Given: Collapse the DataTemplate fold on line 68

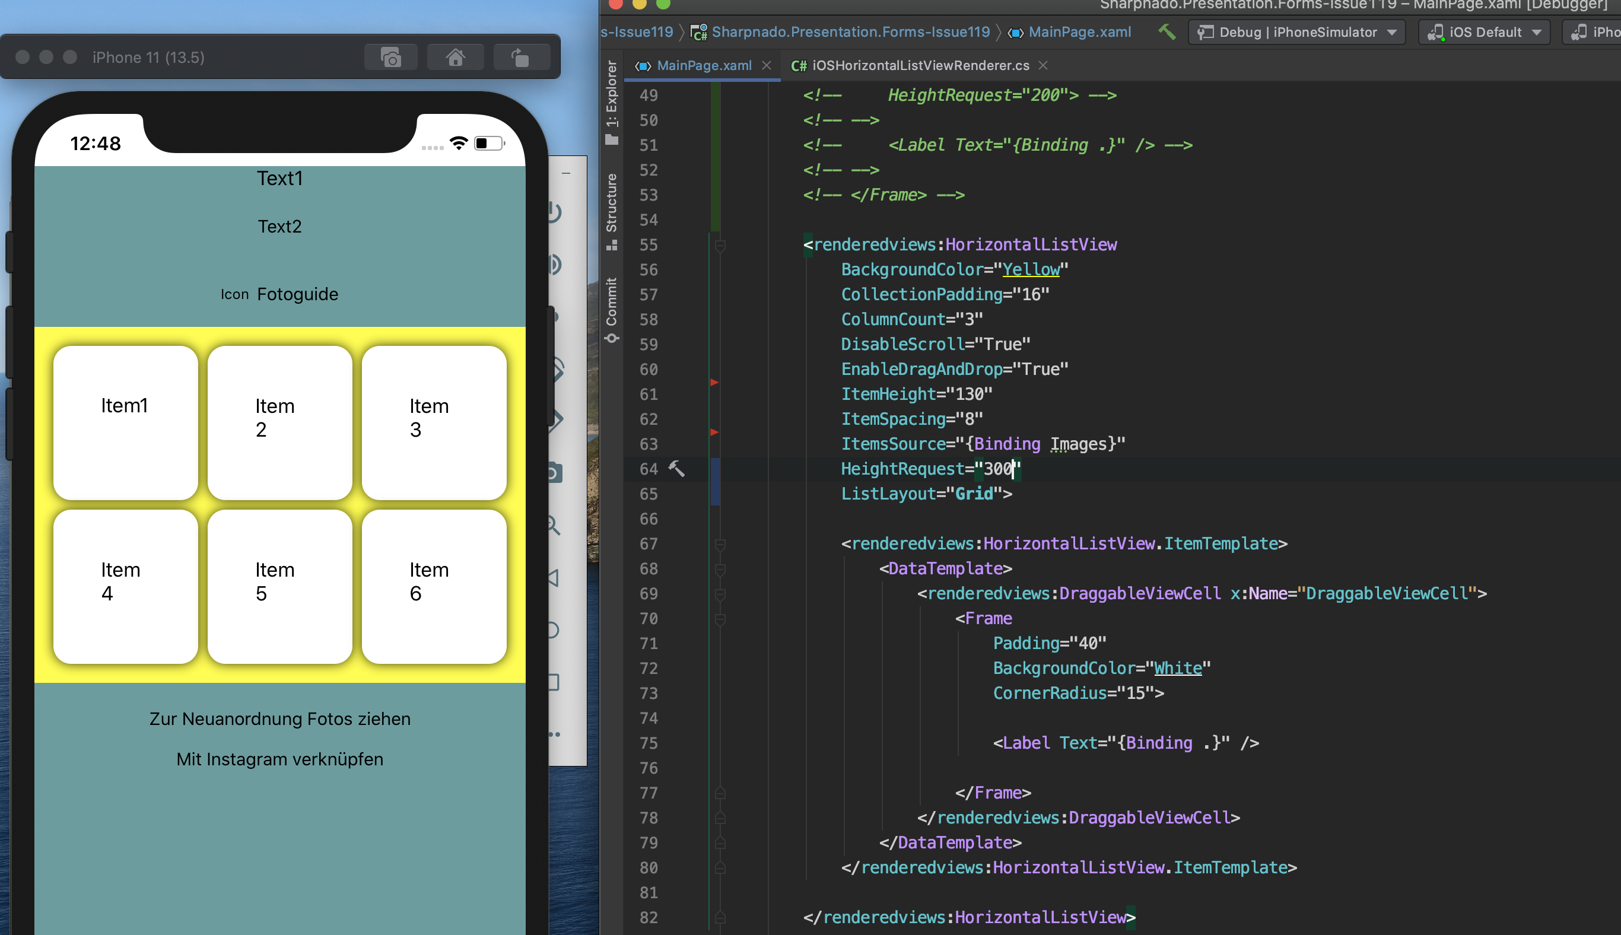Looking at the screenshot, I should pyautogui.click(x=720, y=569).
